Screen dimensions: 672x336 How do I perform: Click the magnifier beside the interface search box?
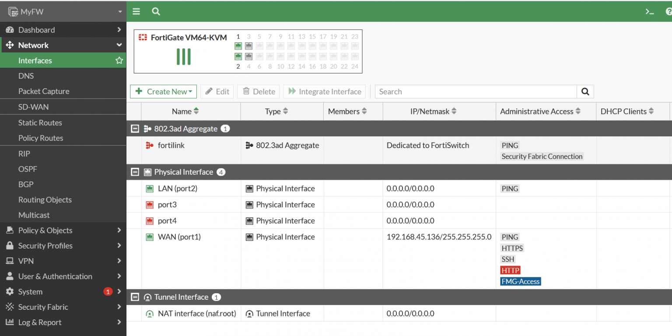click(585, 91)
